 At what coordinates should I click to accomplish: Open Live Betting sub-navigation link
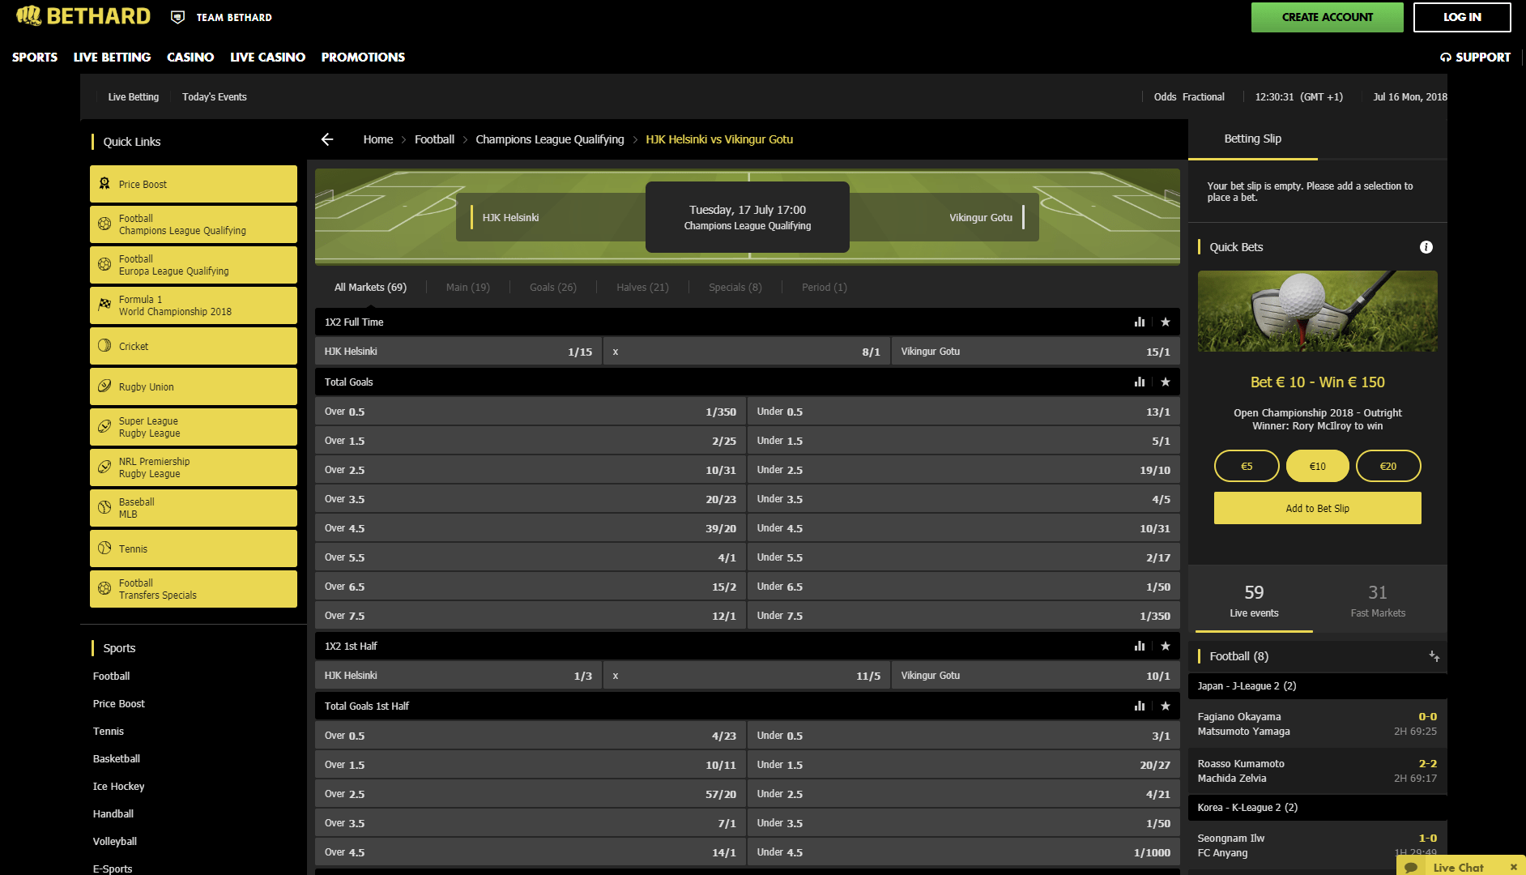133,97
